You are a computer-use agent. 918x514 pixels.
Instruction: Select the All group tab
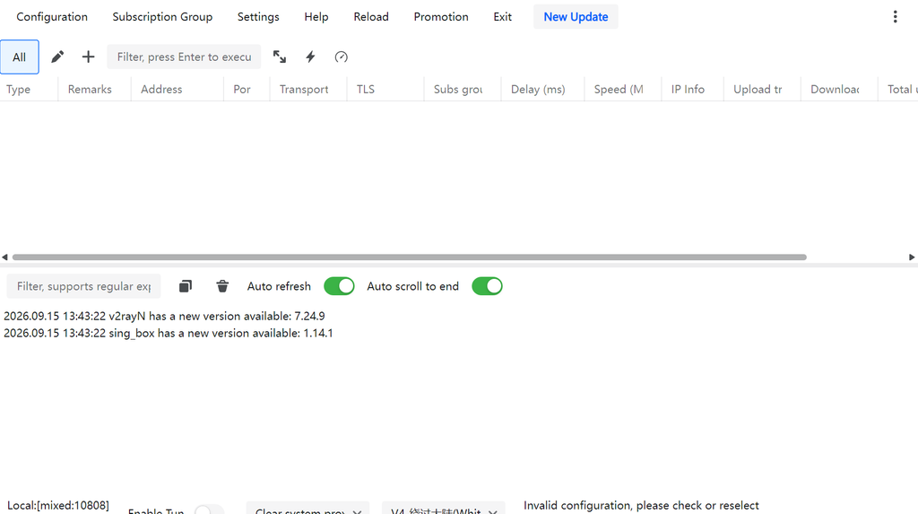pyautogui.click(x=20, y=57)
